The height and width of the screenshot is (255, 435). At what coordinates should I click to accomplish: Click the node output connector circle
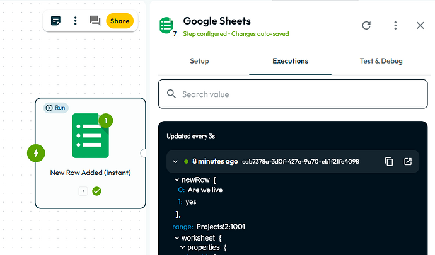(x=143, y=153)
